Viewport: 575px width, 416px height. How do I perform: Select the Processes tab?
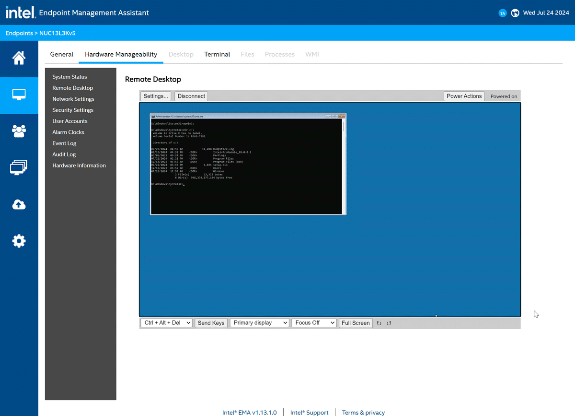280,54
